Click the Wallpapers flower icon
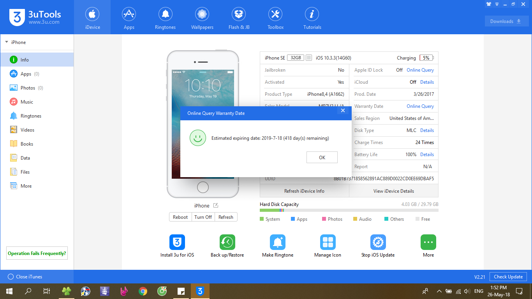532x299 pixels. 202,15
